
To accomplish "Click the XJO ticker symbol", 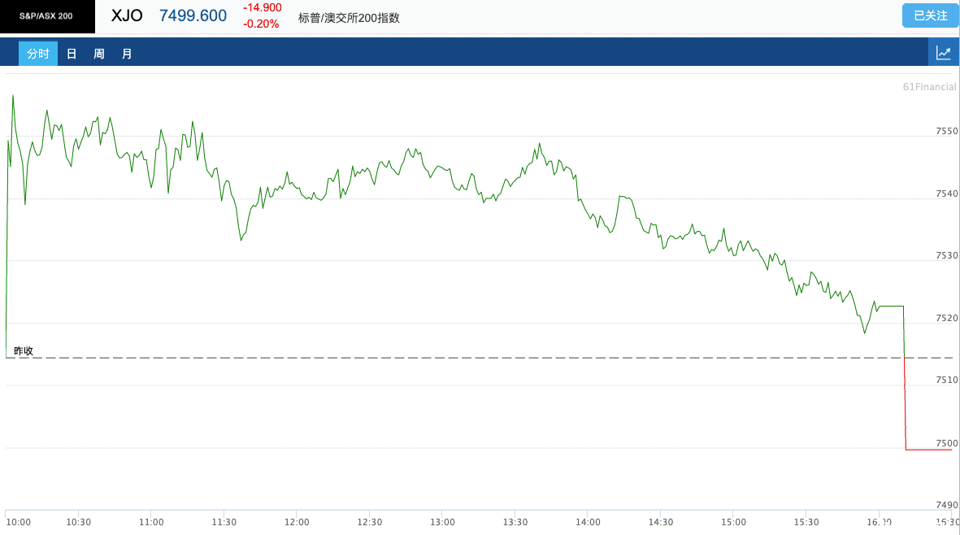I will pyautogui.click(x=127, y=15).
